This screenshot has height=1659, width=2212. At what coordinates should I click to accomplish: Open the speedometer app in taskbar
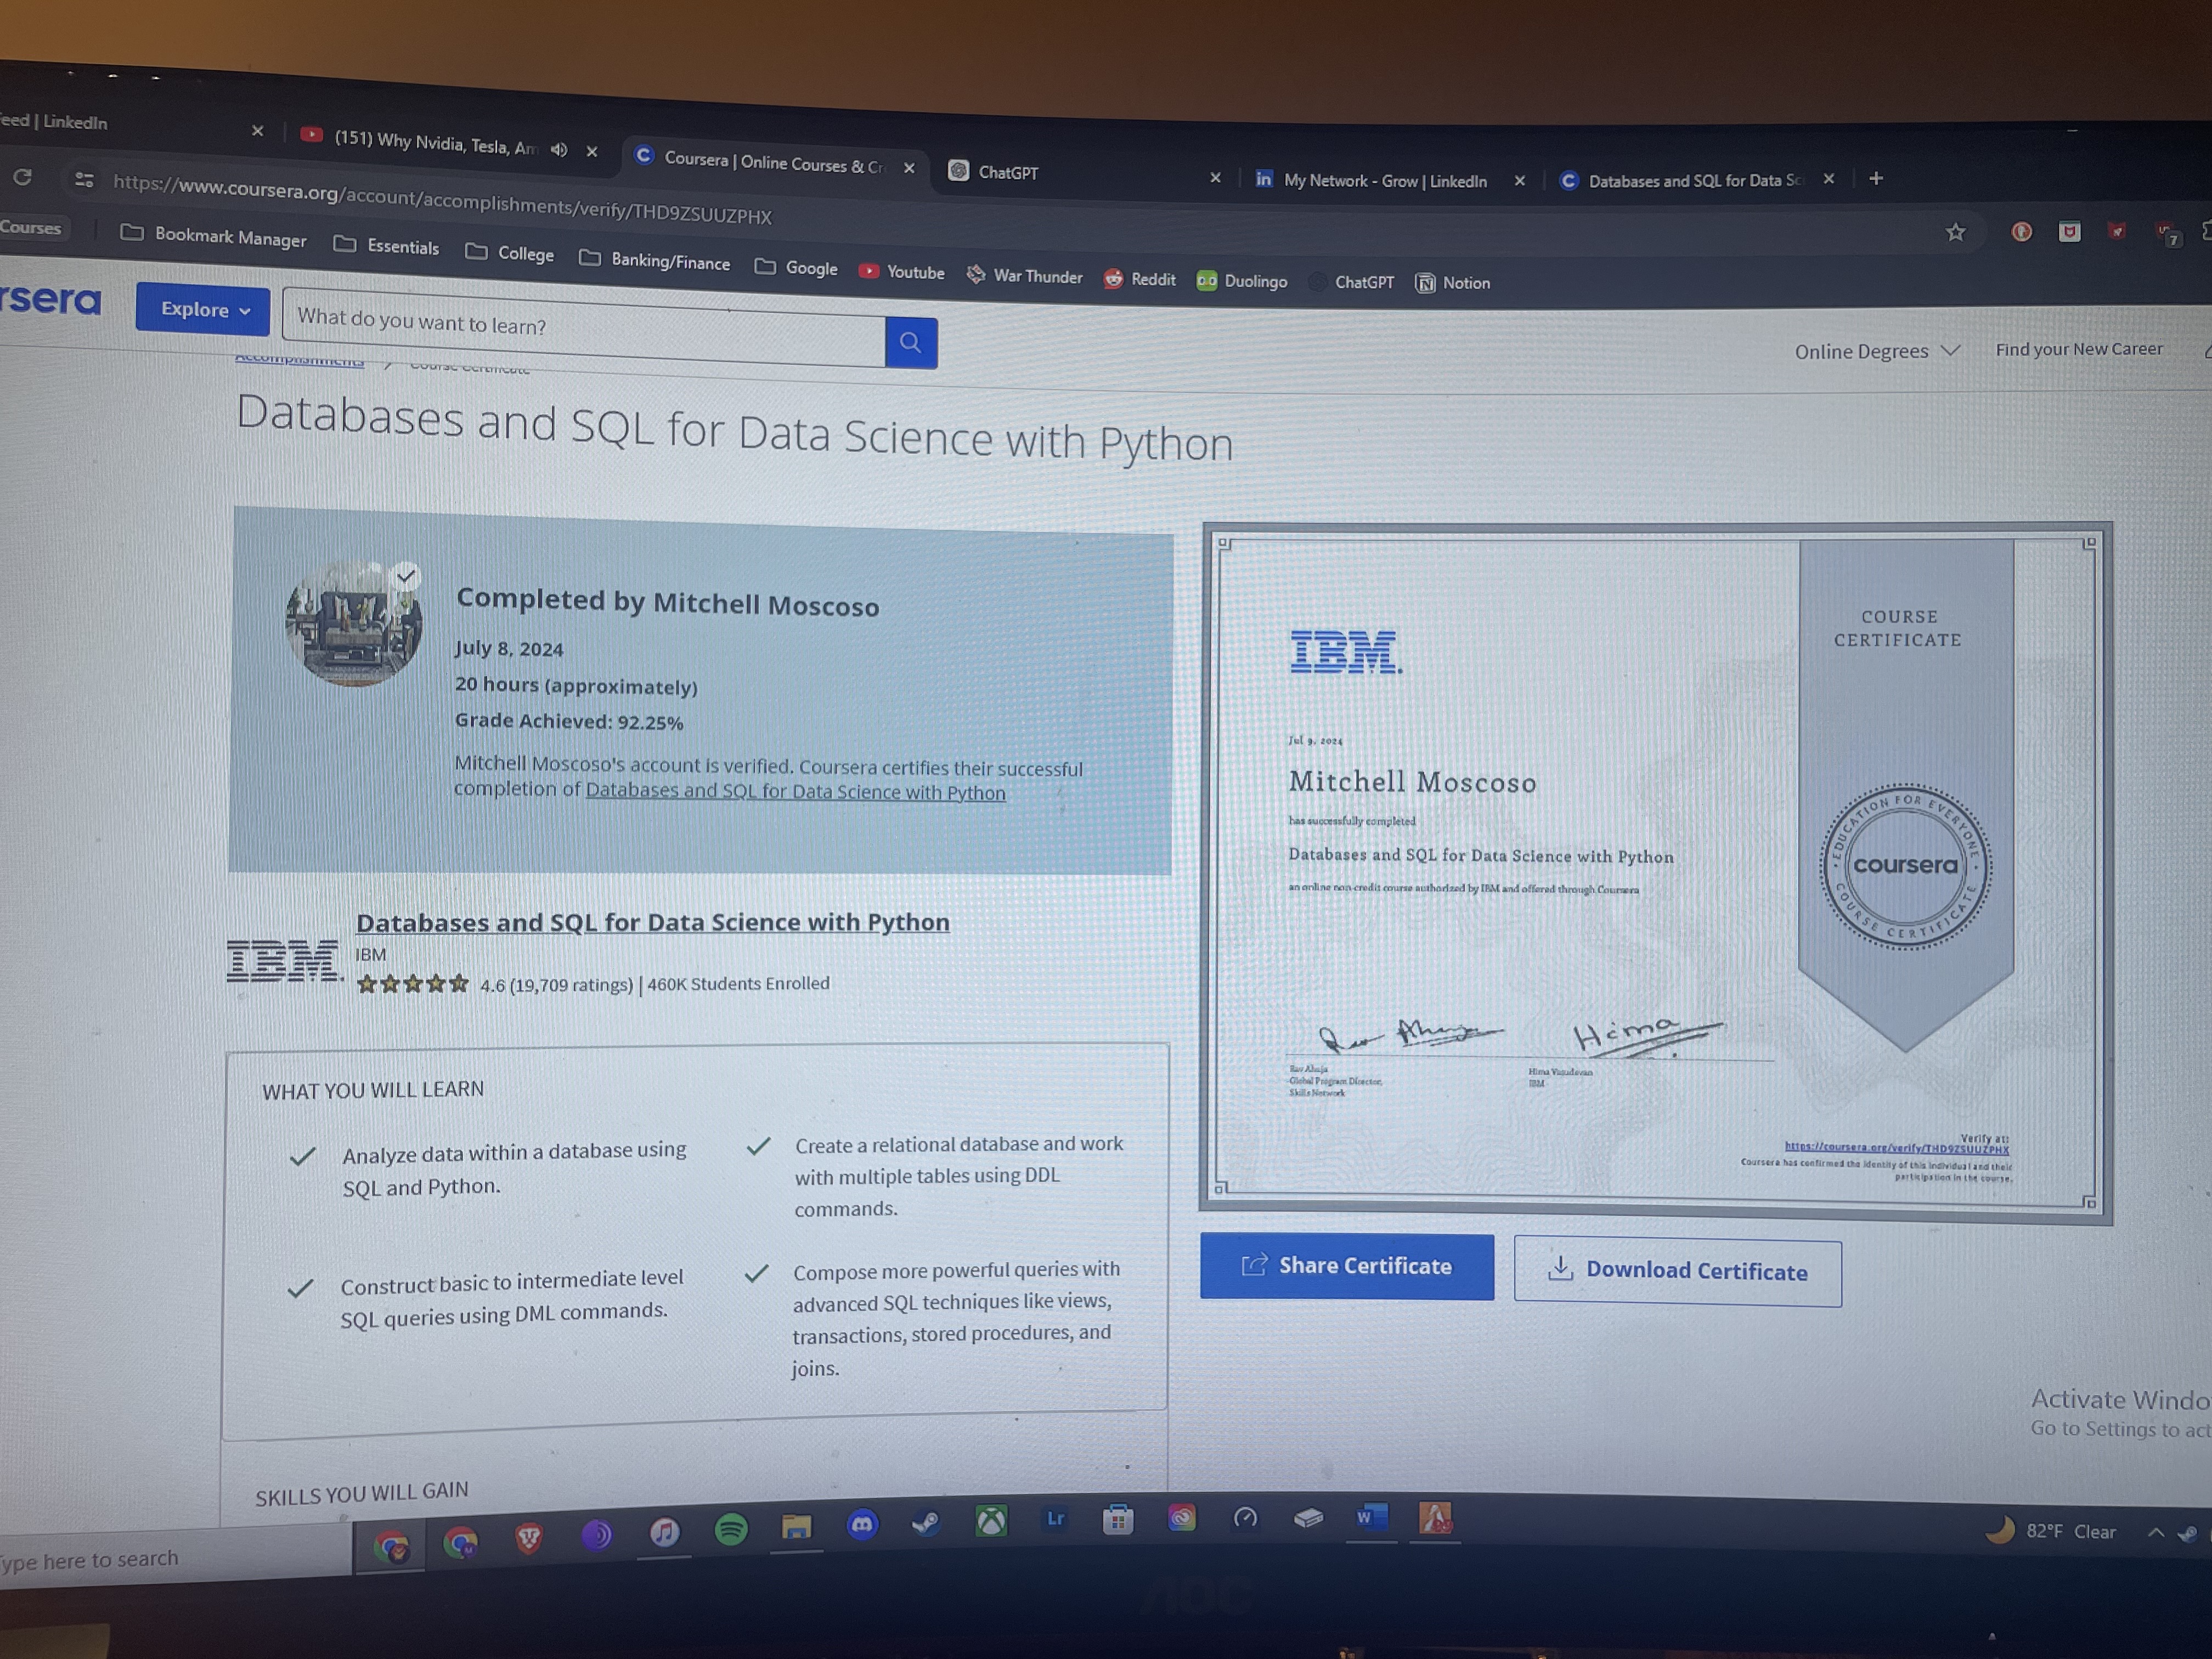1245,1518
